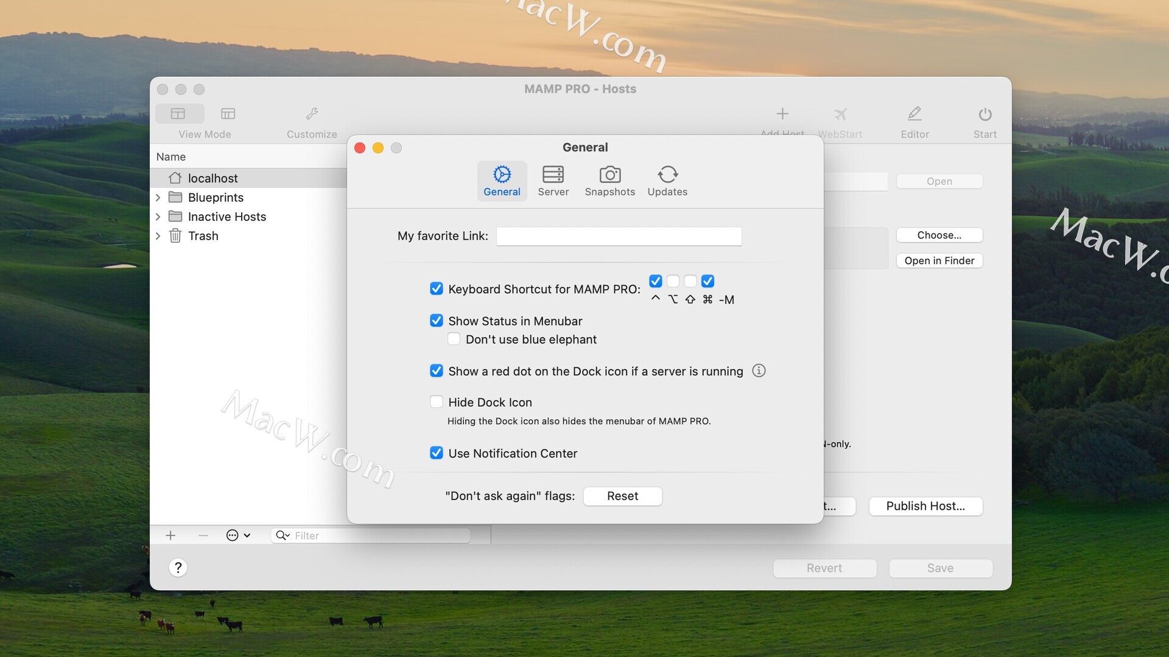Screen dimensions: 1169x657
Task: Click the info icon next to red dot option
Action: point(759,370)
